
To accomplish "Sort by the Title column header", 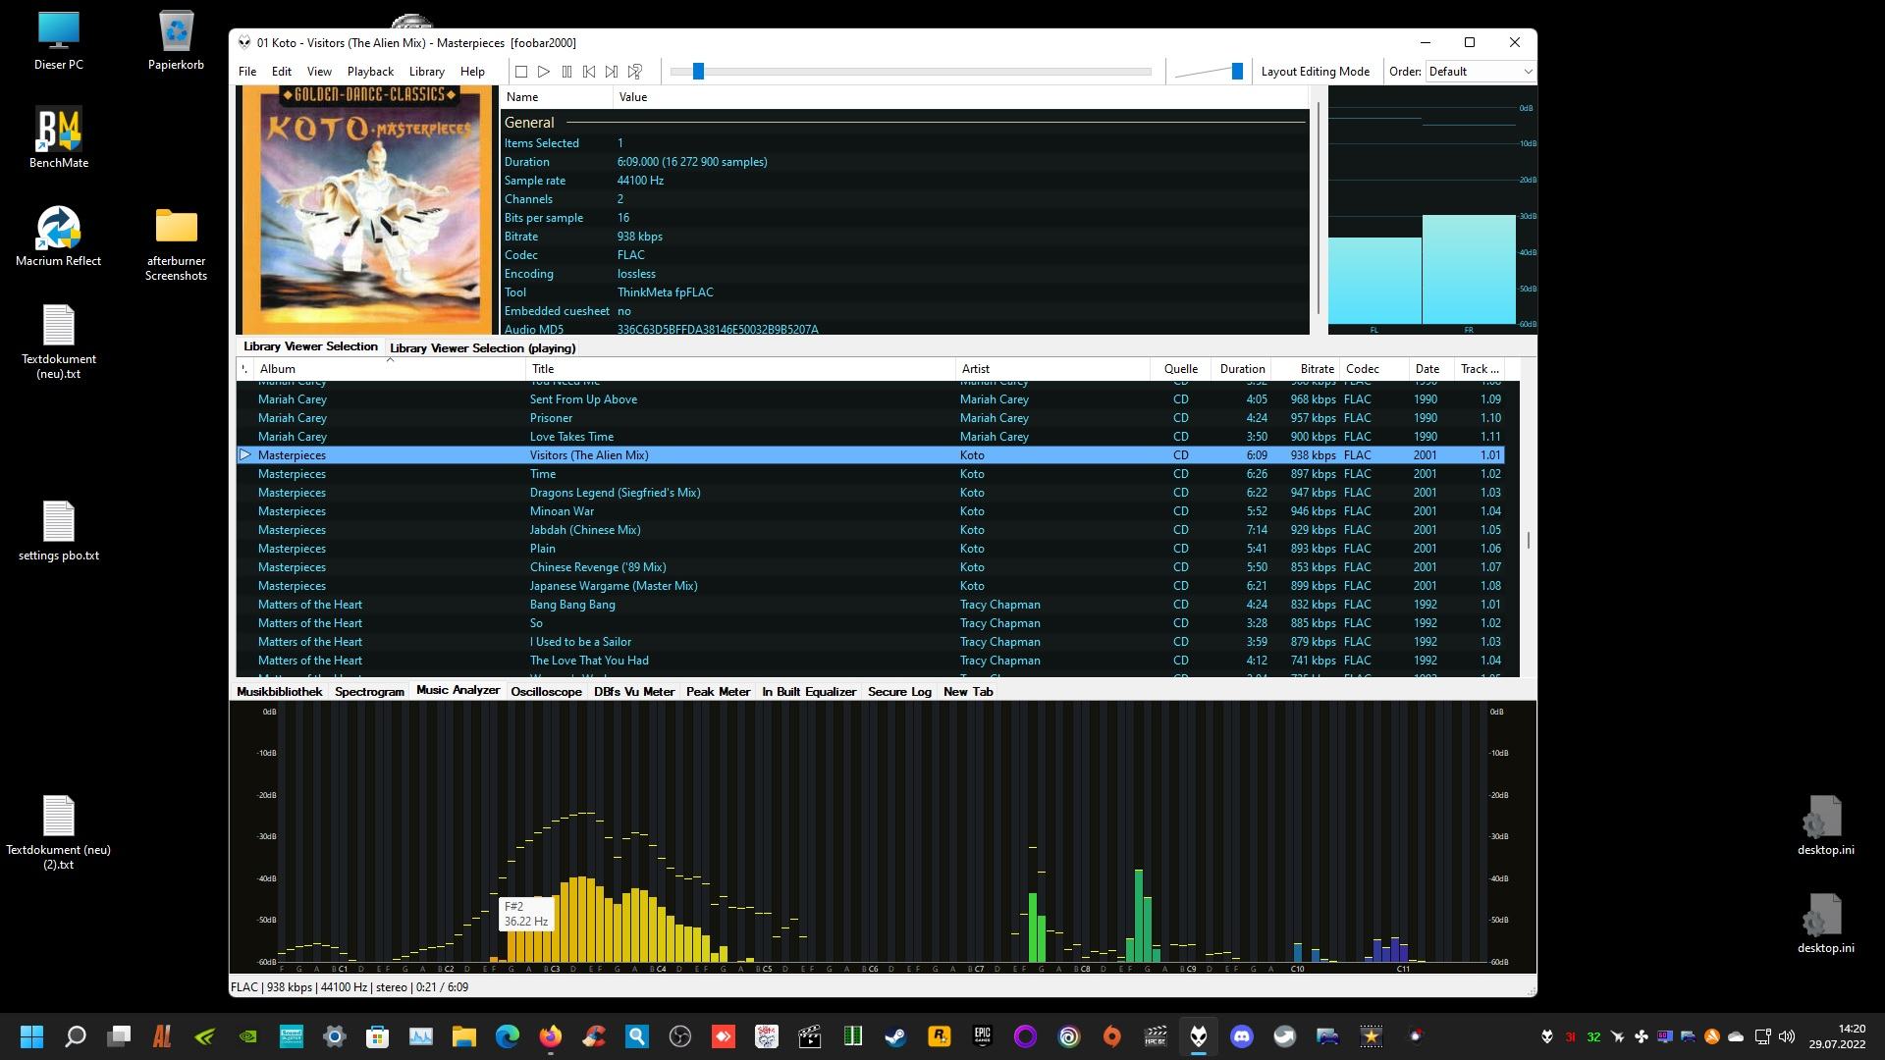I will [x=740, y=369].
